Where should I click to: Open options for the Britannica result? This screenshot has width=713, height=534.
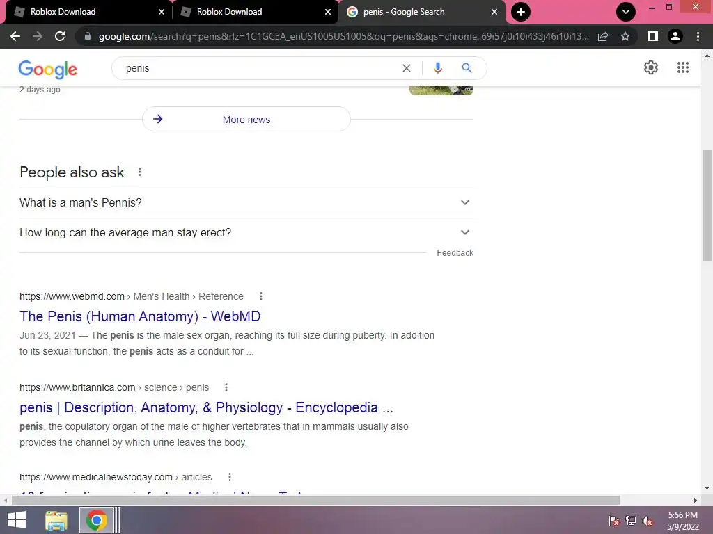[226, 387]
